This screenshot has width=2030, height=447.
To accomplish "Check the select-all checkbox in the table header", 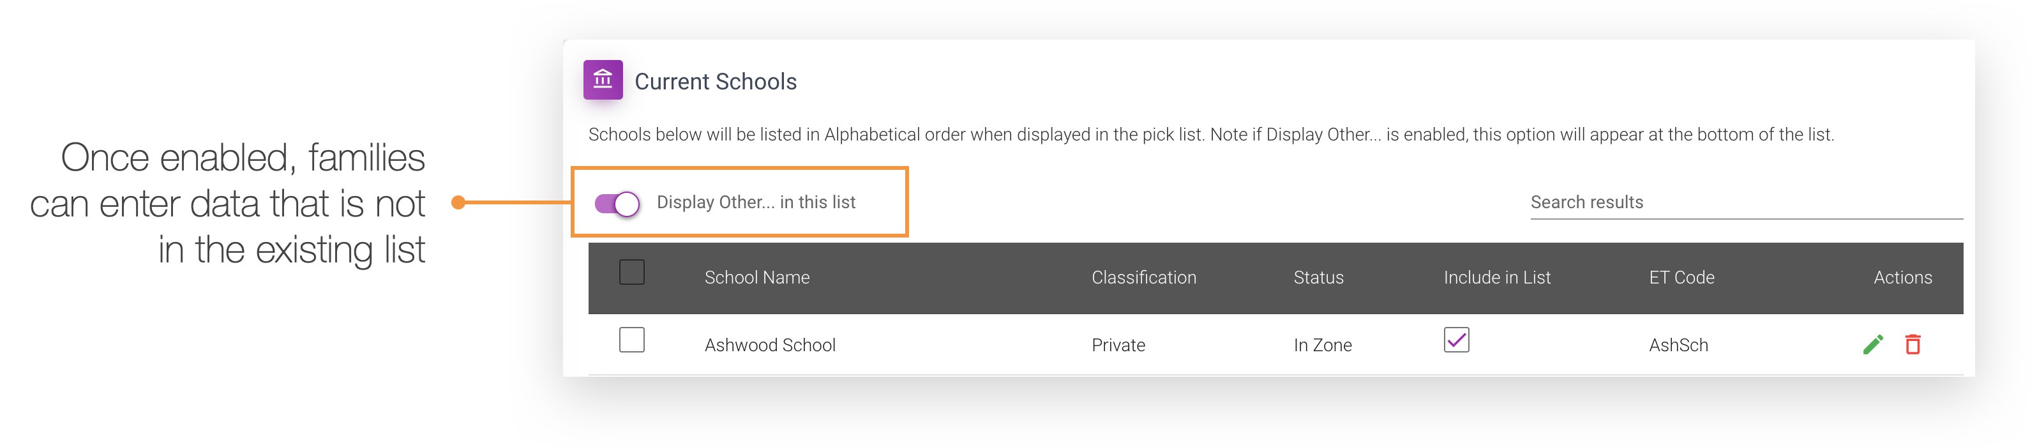I will click(631, 271).
